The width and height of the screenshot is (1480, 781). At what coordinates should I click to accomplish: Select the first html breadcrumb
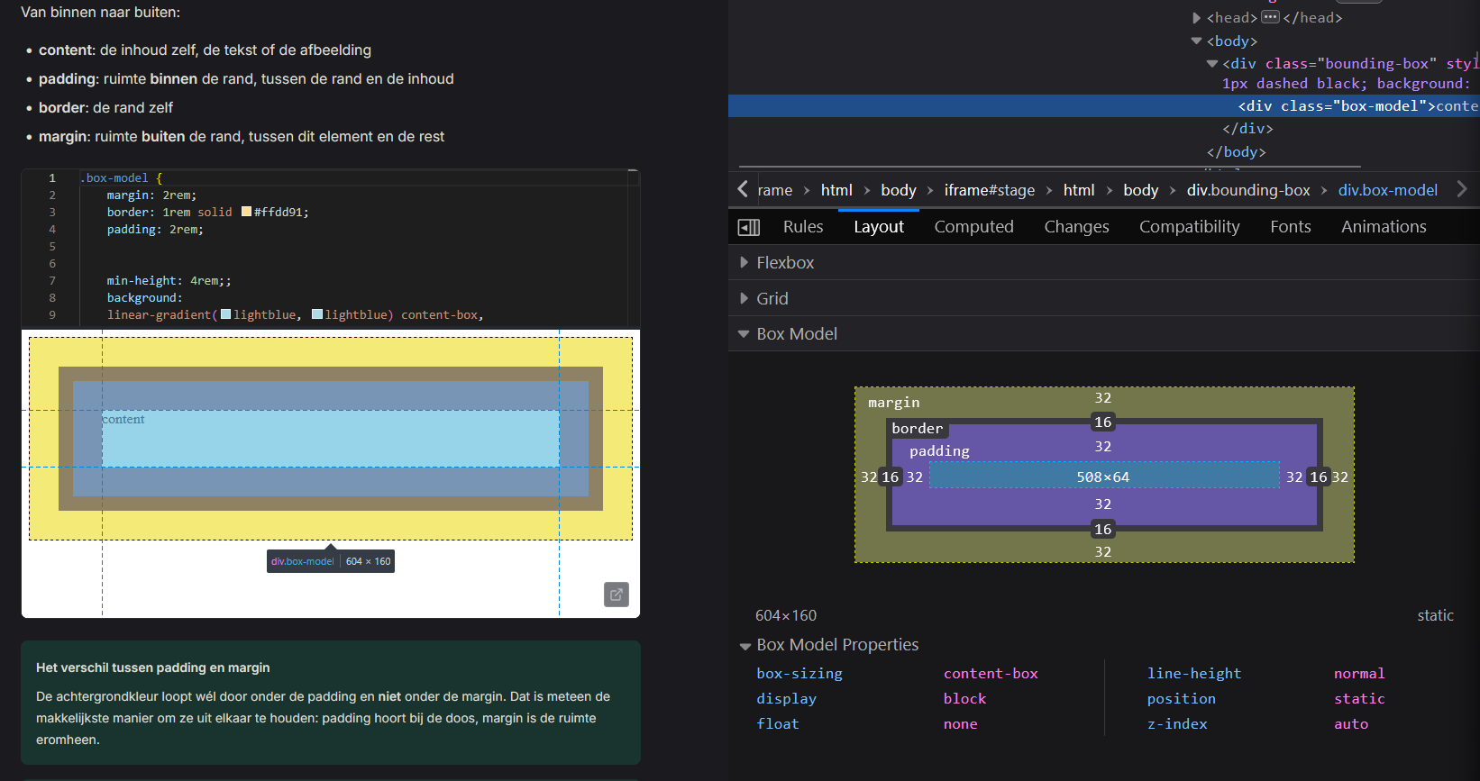pyautogui.click(x=836, y=190)
